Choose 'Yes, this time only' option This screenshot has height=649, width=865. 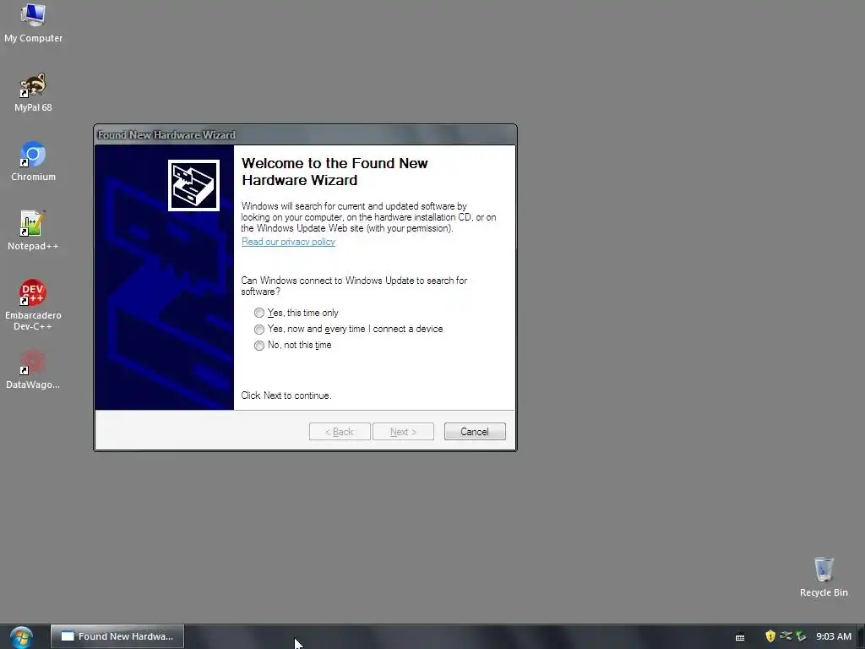tap(296, 313)
